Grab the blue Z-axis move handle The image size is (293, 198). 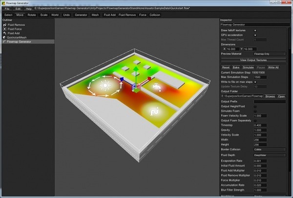pyautogui.click(x=122, y=79)
